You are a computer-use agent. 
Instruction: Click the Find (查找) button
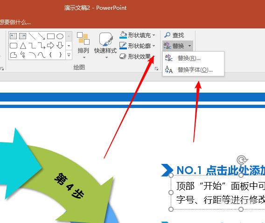click(174, 35)
